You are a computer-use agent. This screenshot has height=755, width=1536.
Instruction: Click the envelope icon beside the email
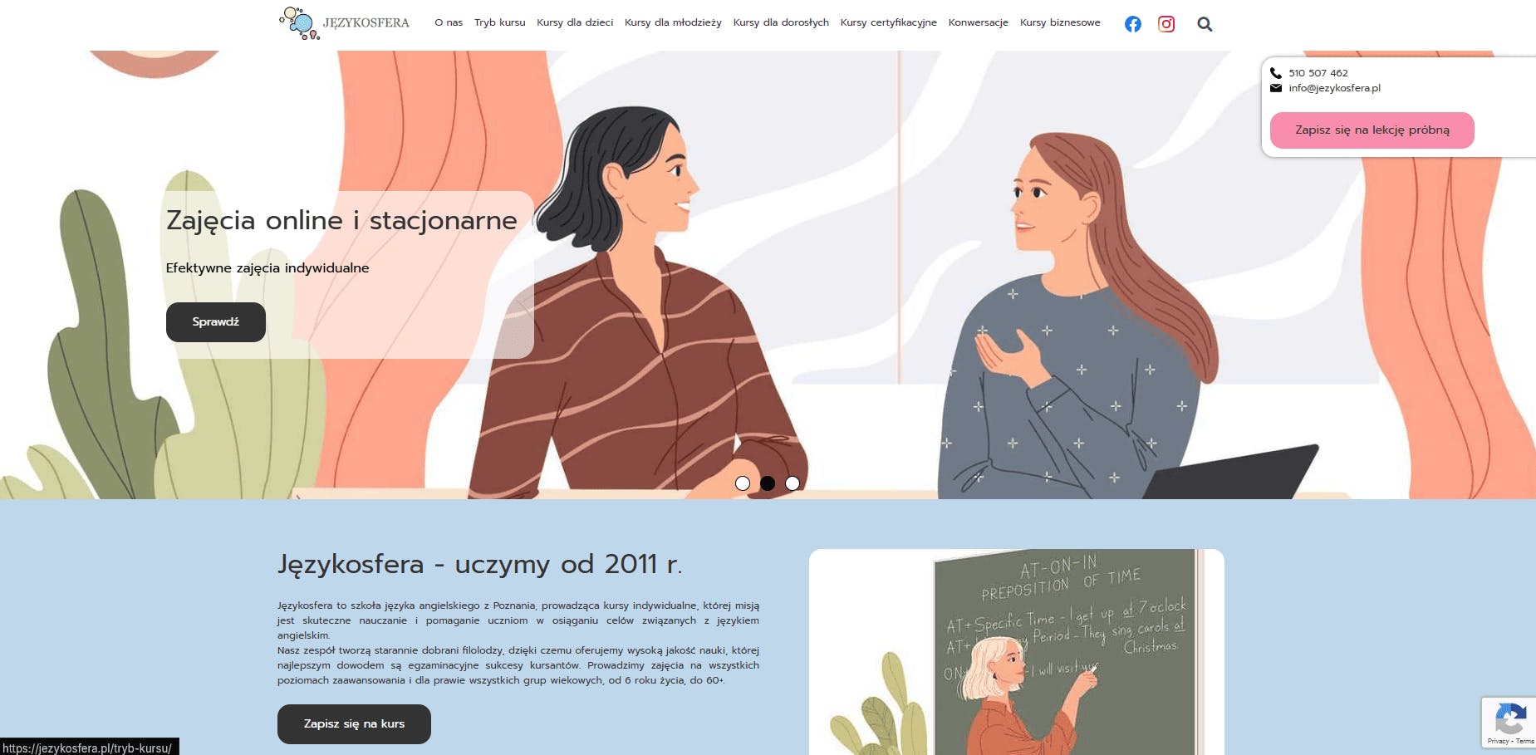(x=1276, y=88)
